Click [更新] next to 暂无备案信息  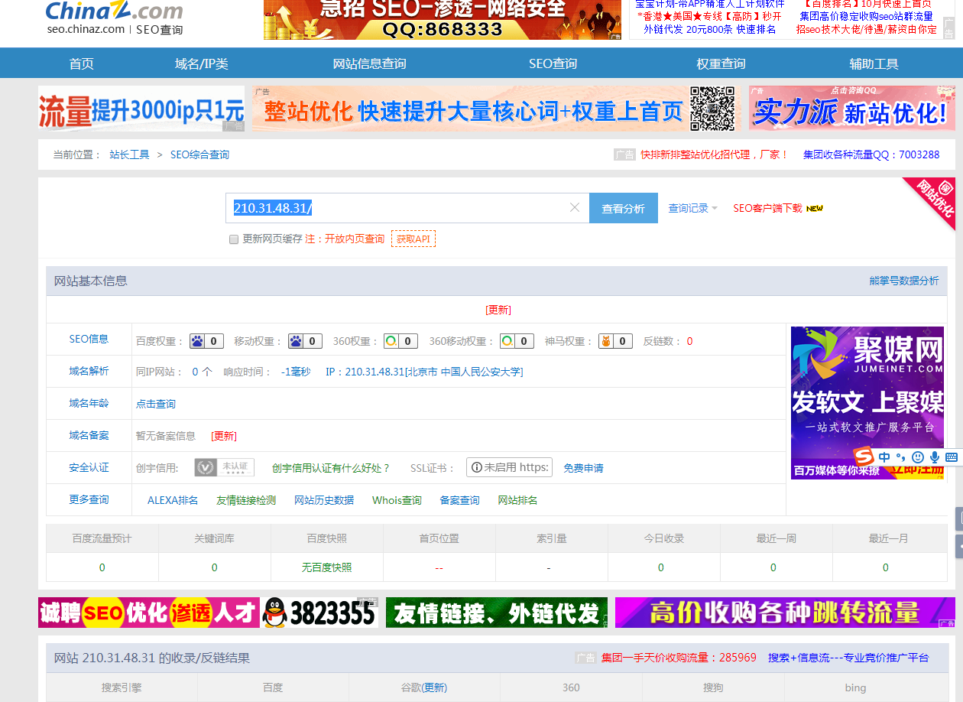[x=224, y=436]
